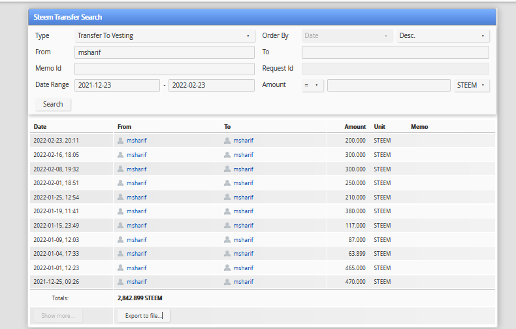Click the Memo Id input field
The height and width of the screenshot is (329, 516).
tap(165, 69)
